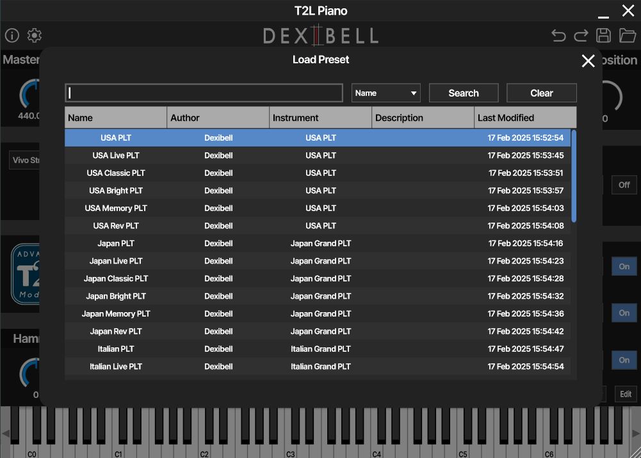Sort presets by Instrument column header
This screenshot has width=641, height=458.
pos(320,118)
